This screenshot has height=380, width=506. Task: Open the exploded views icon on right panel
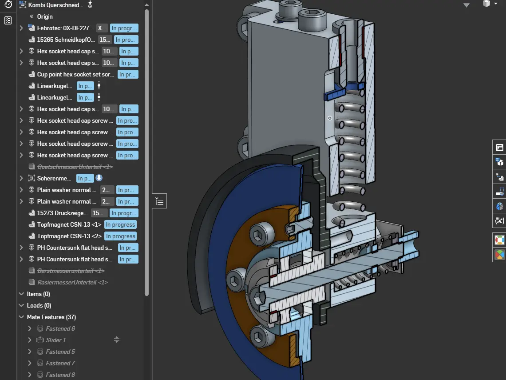(499, 177)
